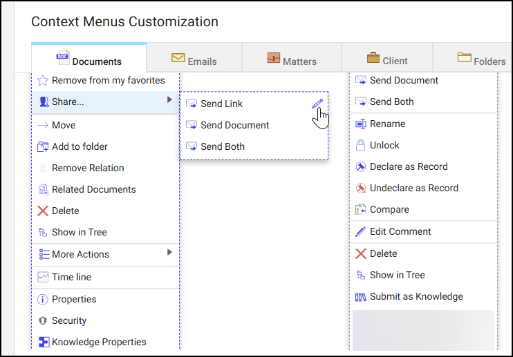The height and width of the screenshot is (357, 513).
Task: Open the Emails tab
Action: pyautogui.click(x=194, y=58)
